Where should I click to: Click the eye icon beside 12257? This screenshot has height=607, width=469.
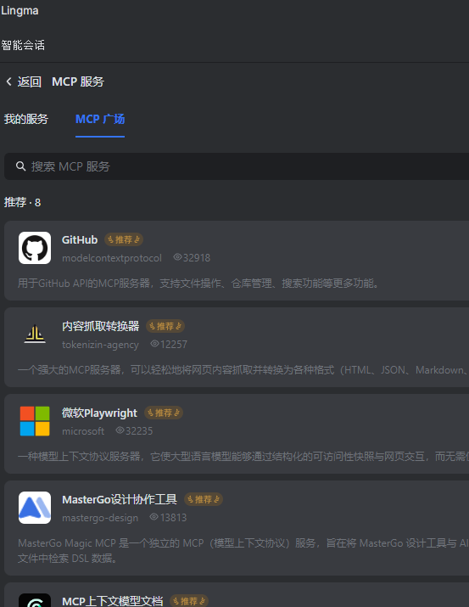154,344
